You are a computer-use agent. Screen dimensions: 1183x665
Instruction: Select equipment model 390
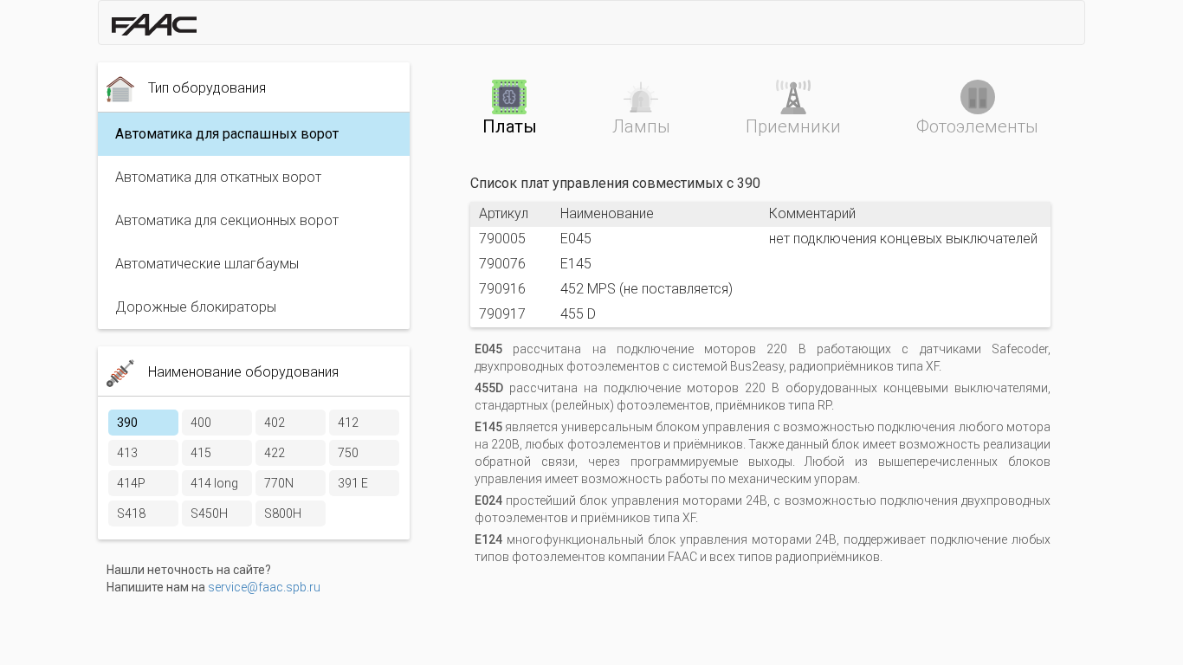click(143, 423)
